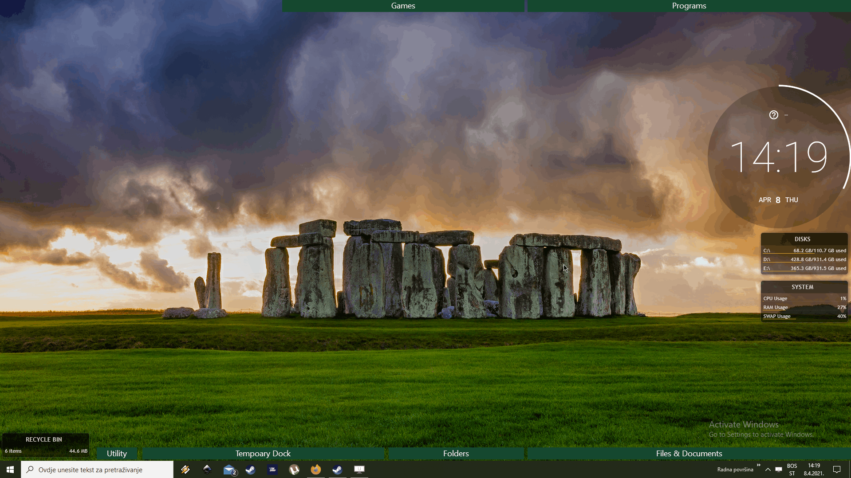Open the Windows Start menu
Screen dimensions: 851x478
(10, 470)
